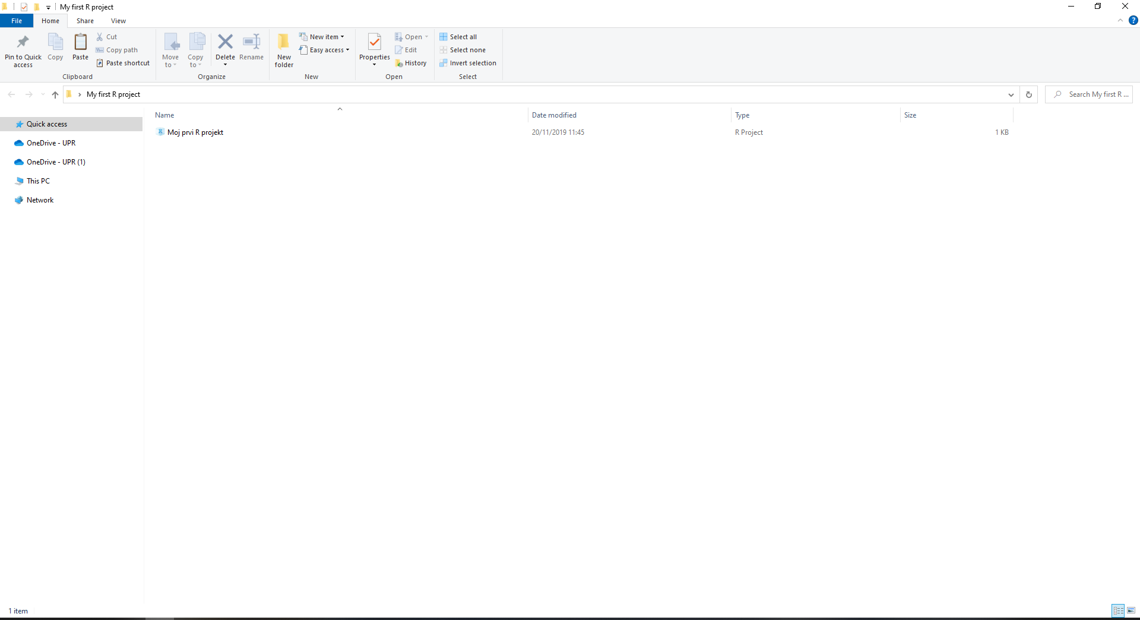Expand the Easy access dropdown

coord(324,50)
